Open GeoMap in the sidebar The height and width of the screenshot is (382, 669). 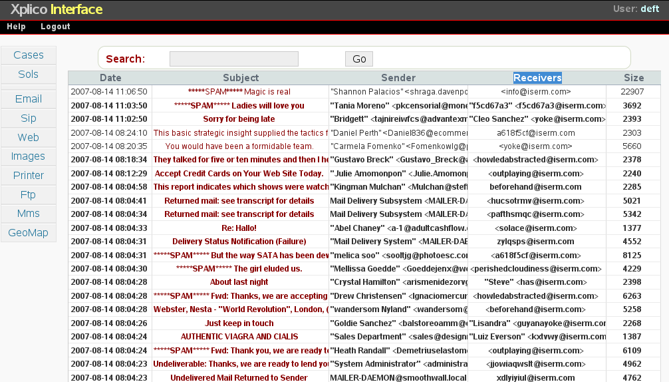pyautogui.click(x=29, y=233)
